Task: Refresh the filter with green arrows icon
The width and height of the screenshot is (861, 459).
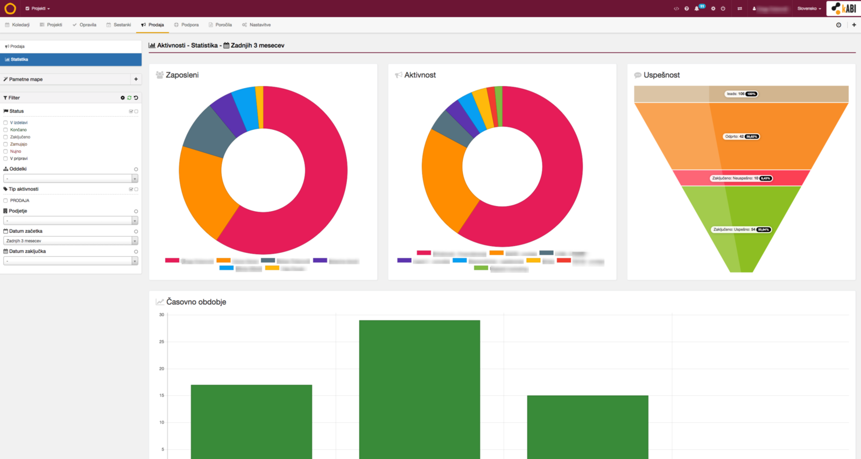Action: pos(129,98)
